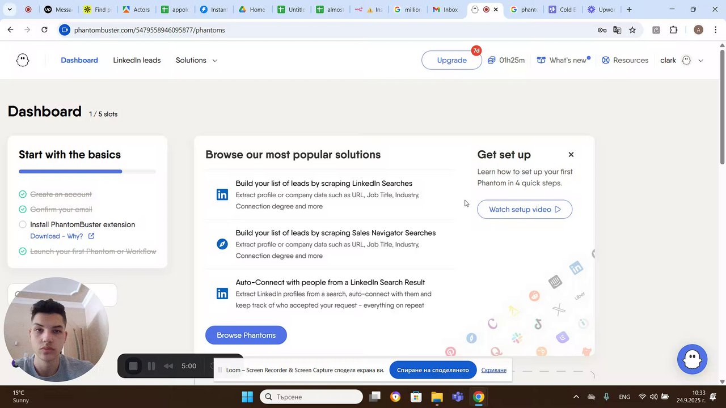
Task: Close the Get set up panel
Action: (571, 155)
